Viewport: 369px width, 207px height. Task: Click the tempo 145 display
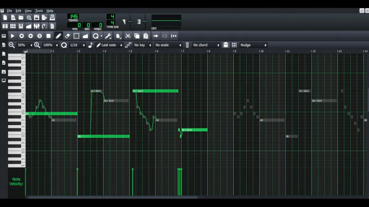(x=73, y=16)
